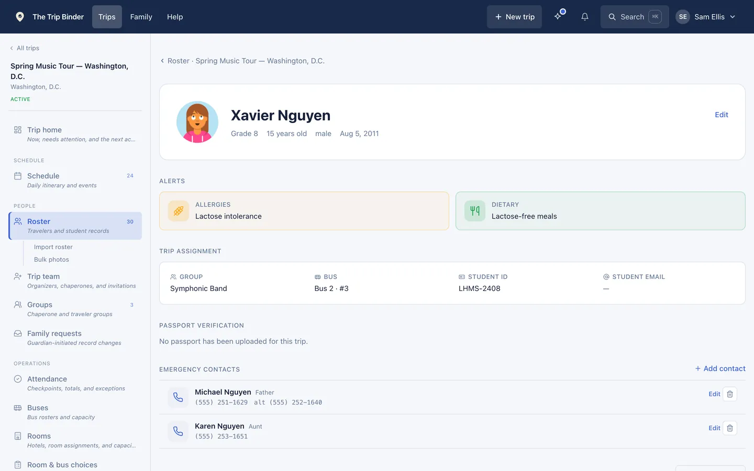This screenshot has width=754, height=471.
Task: Switch to the Trips tab
Action: pos(107,17)
